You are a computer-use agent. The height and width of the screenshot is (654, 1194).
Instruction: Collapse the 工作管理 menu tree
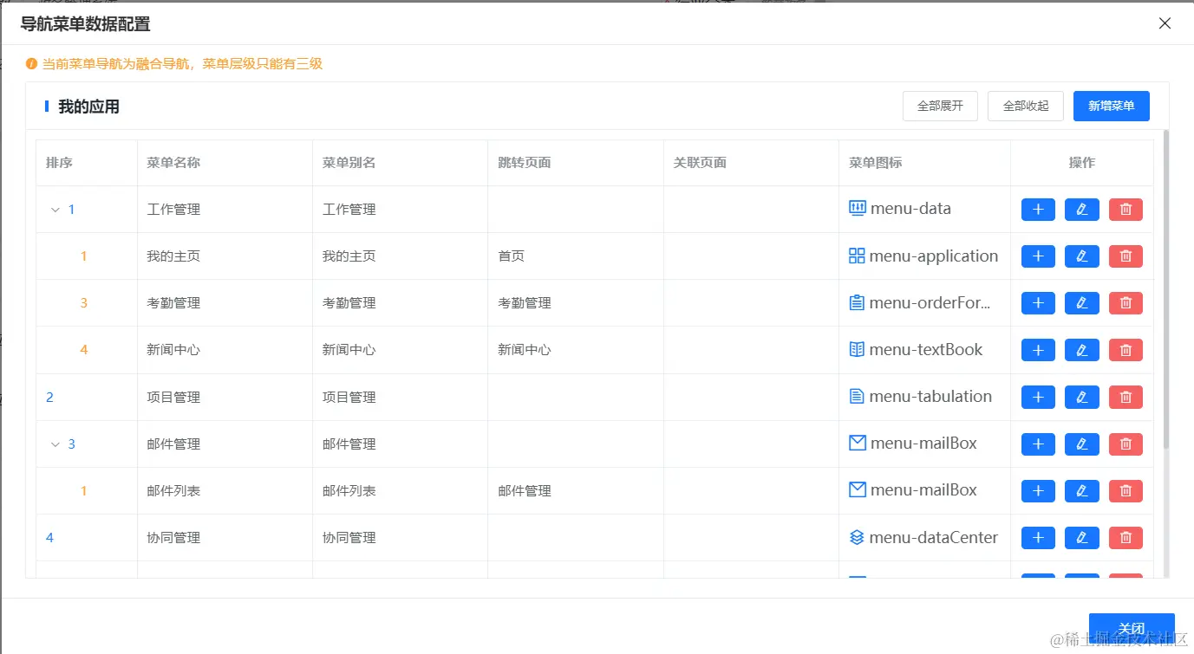[x=53, y=209]
